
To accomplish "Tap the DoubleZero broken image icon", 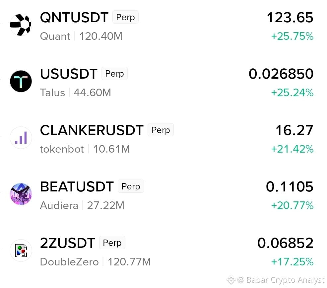I will [x=21, y=251].
